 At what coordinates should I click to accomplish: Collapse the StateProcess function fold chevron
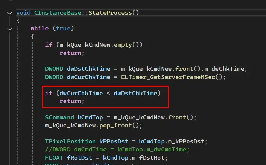(x=9, y=13)
